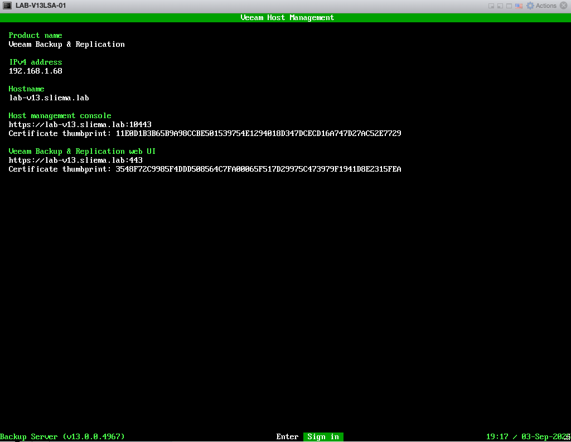Click the Veeam Host Management title bar
Viewport: 571px width, 442px height.
[285, 17]
